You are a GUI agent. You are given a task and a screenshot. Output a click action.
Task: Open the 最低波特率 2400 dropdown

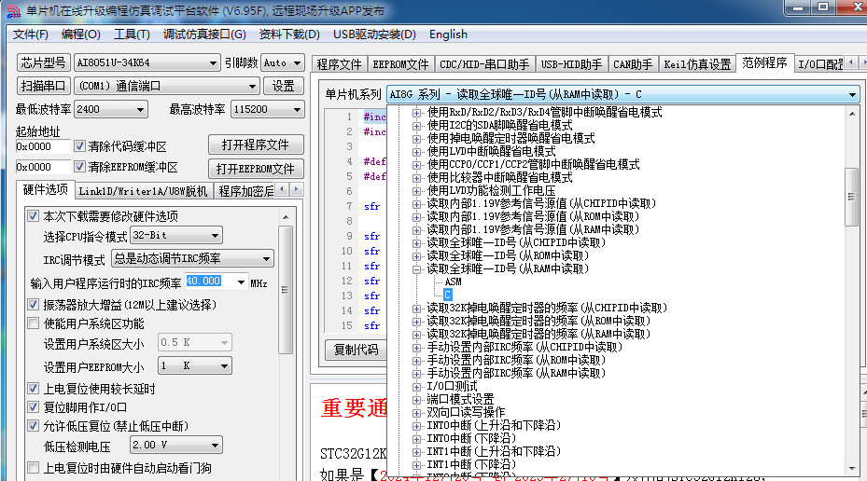[110, 109]
